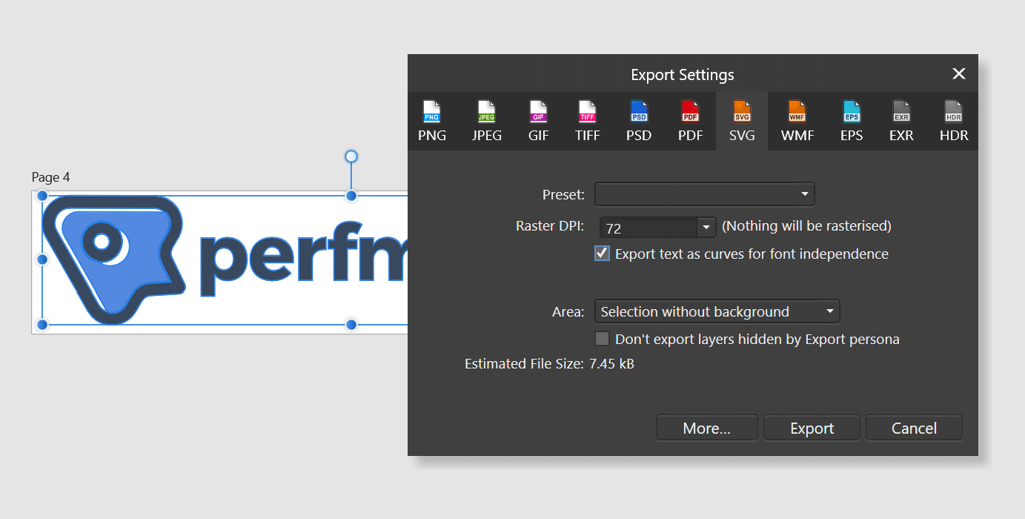Click the GIF file format icon

point(538,121)
